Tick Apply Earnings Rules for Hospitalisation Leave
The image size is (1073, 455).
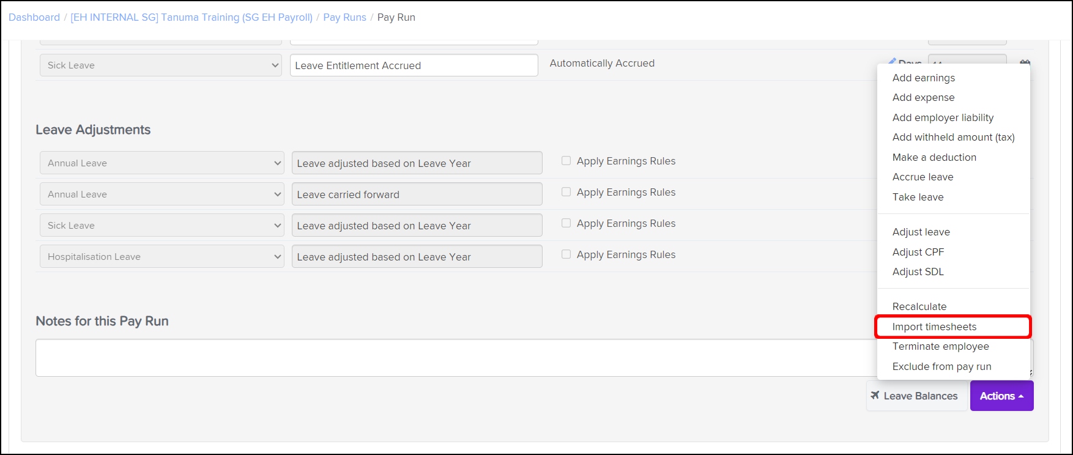point(566,254)
